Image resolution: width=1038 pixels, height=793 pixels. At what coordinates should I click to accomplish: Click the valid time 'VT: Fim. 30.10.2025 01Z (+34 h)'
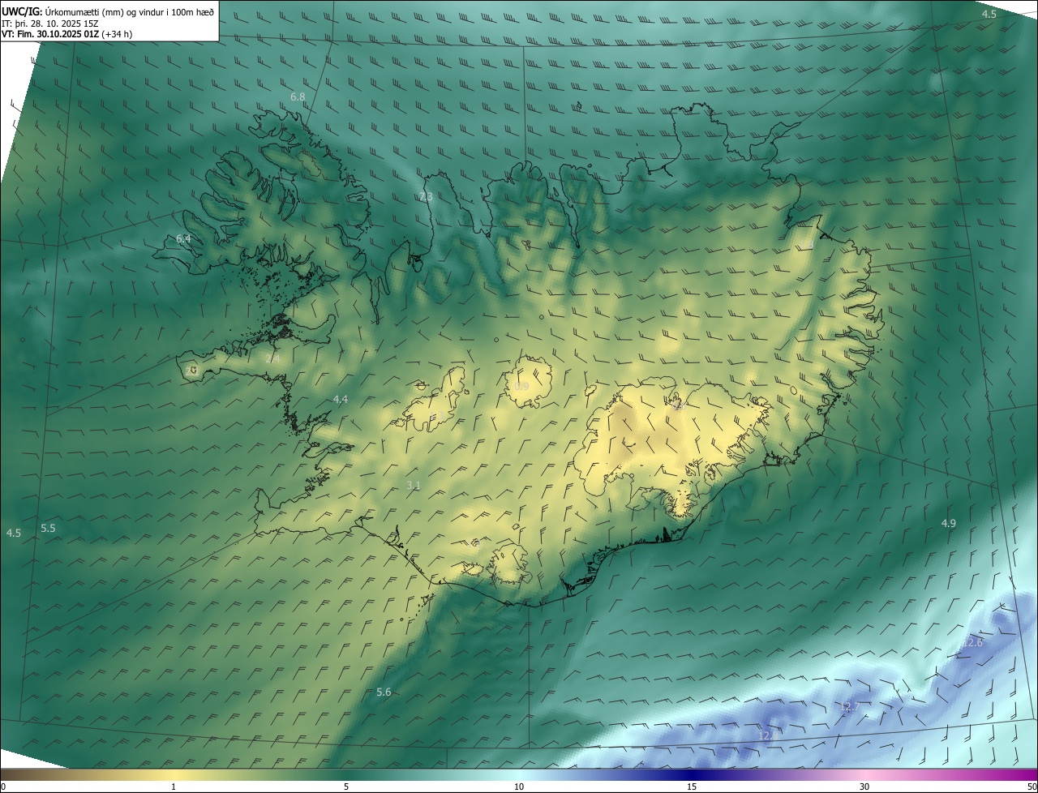[x=67, y=34]
